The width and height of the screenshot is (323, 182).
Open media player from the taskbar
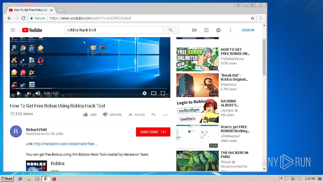(x=37, y=179)
